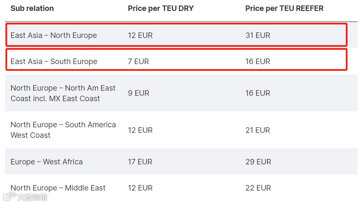Click the Sub relation column header

pyautogui.click(x=32, y=8)
